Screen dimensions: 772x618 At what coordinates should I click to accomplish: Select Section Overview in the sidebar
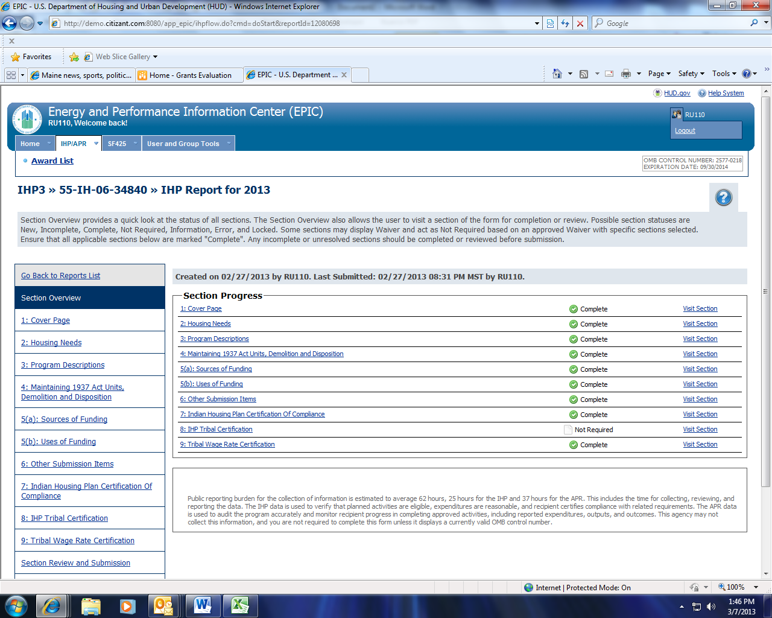90,298
